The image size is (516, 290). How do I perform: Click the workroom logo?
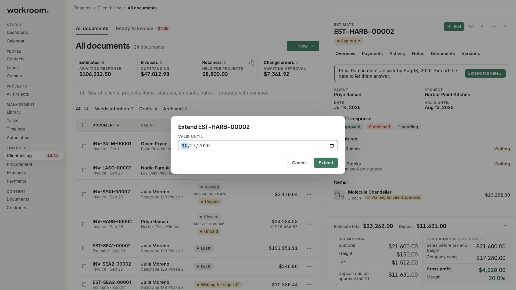(28, 10)
